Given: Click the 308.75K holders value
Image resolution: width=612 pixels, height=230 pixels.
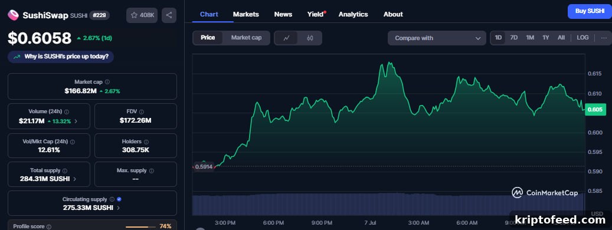Looking at the screenshot, I should [135, 150].
